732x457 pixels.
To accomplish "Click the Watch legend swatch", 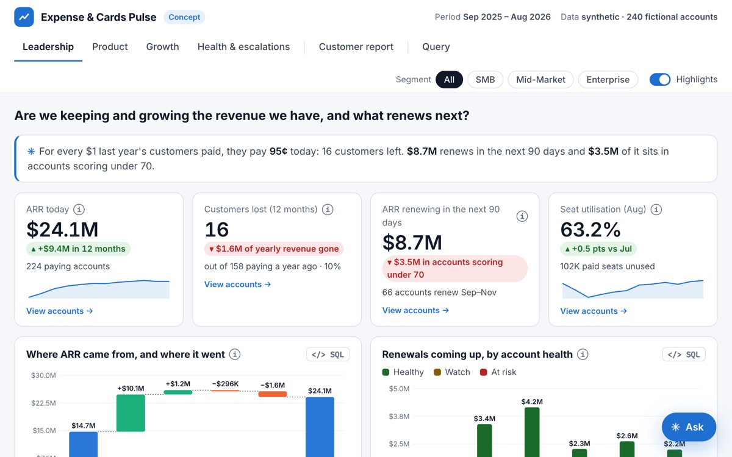I will (437, 372).
